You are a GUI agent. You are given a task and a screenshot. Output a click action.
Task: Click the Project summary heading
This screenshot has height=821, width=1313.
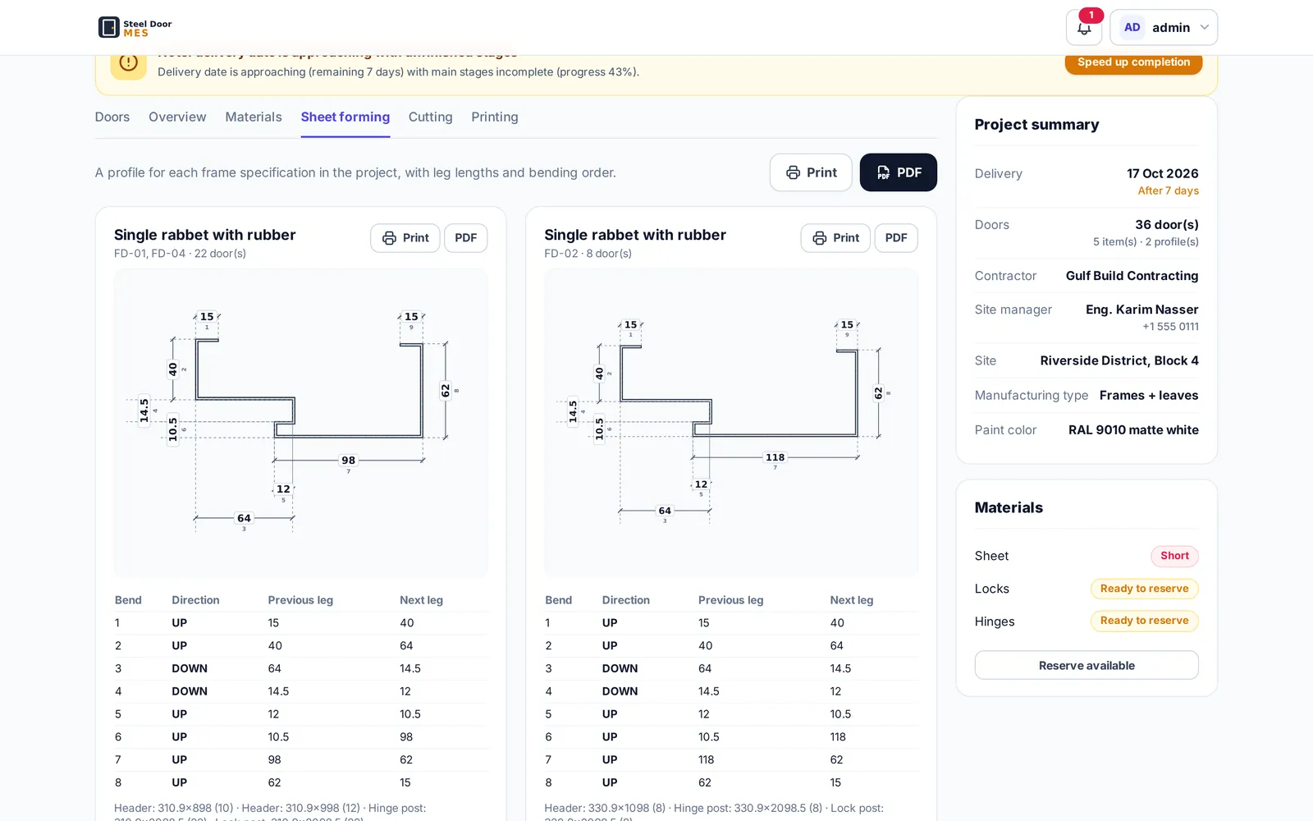coord(1036,125)
